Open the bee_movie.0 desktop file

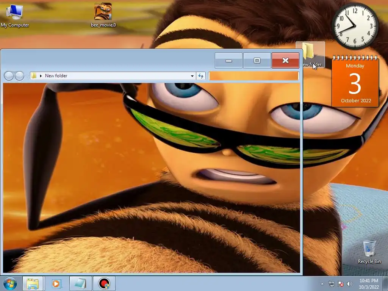103,15
